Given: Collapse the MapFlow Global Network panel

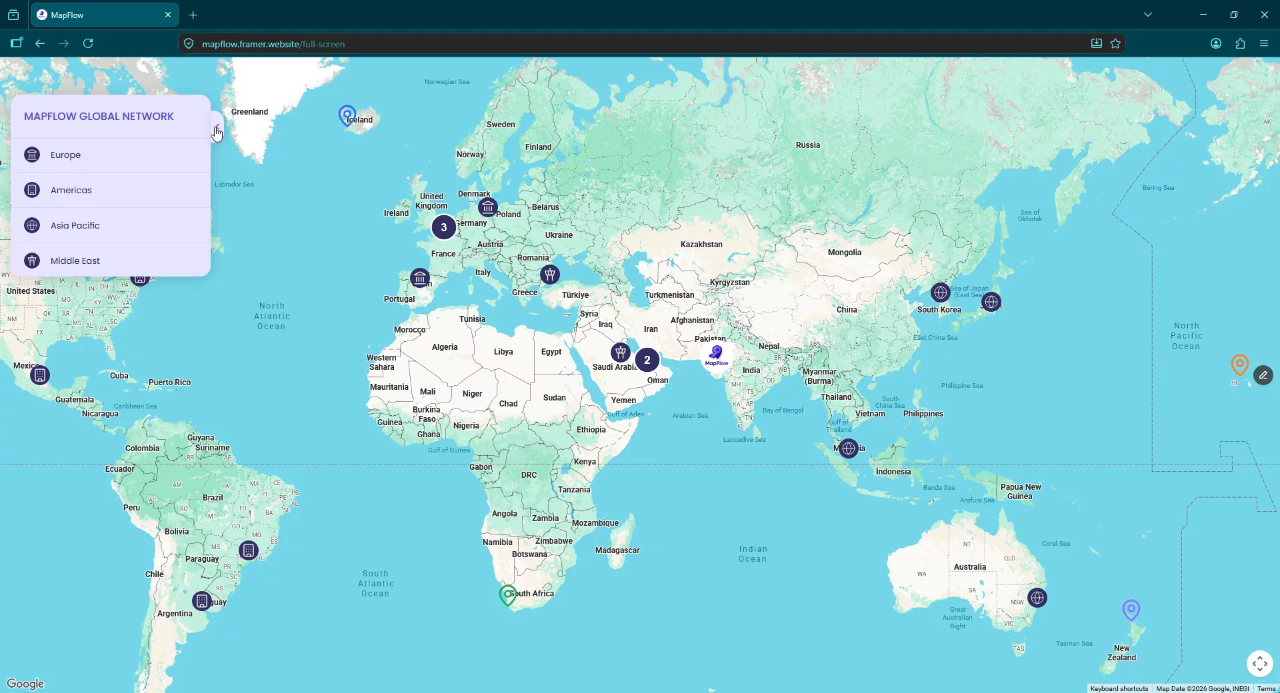Looking at the screenshot, I should click(x=217, y=127).
